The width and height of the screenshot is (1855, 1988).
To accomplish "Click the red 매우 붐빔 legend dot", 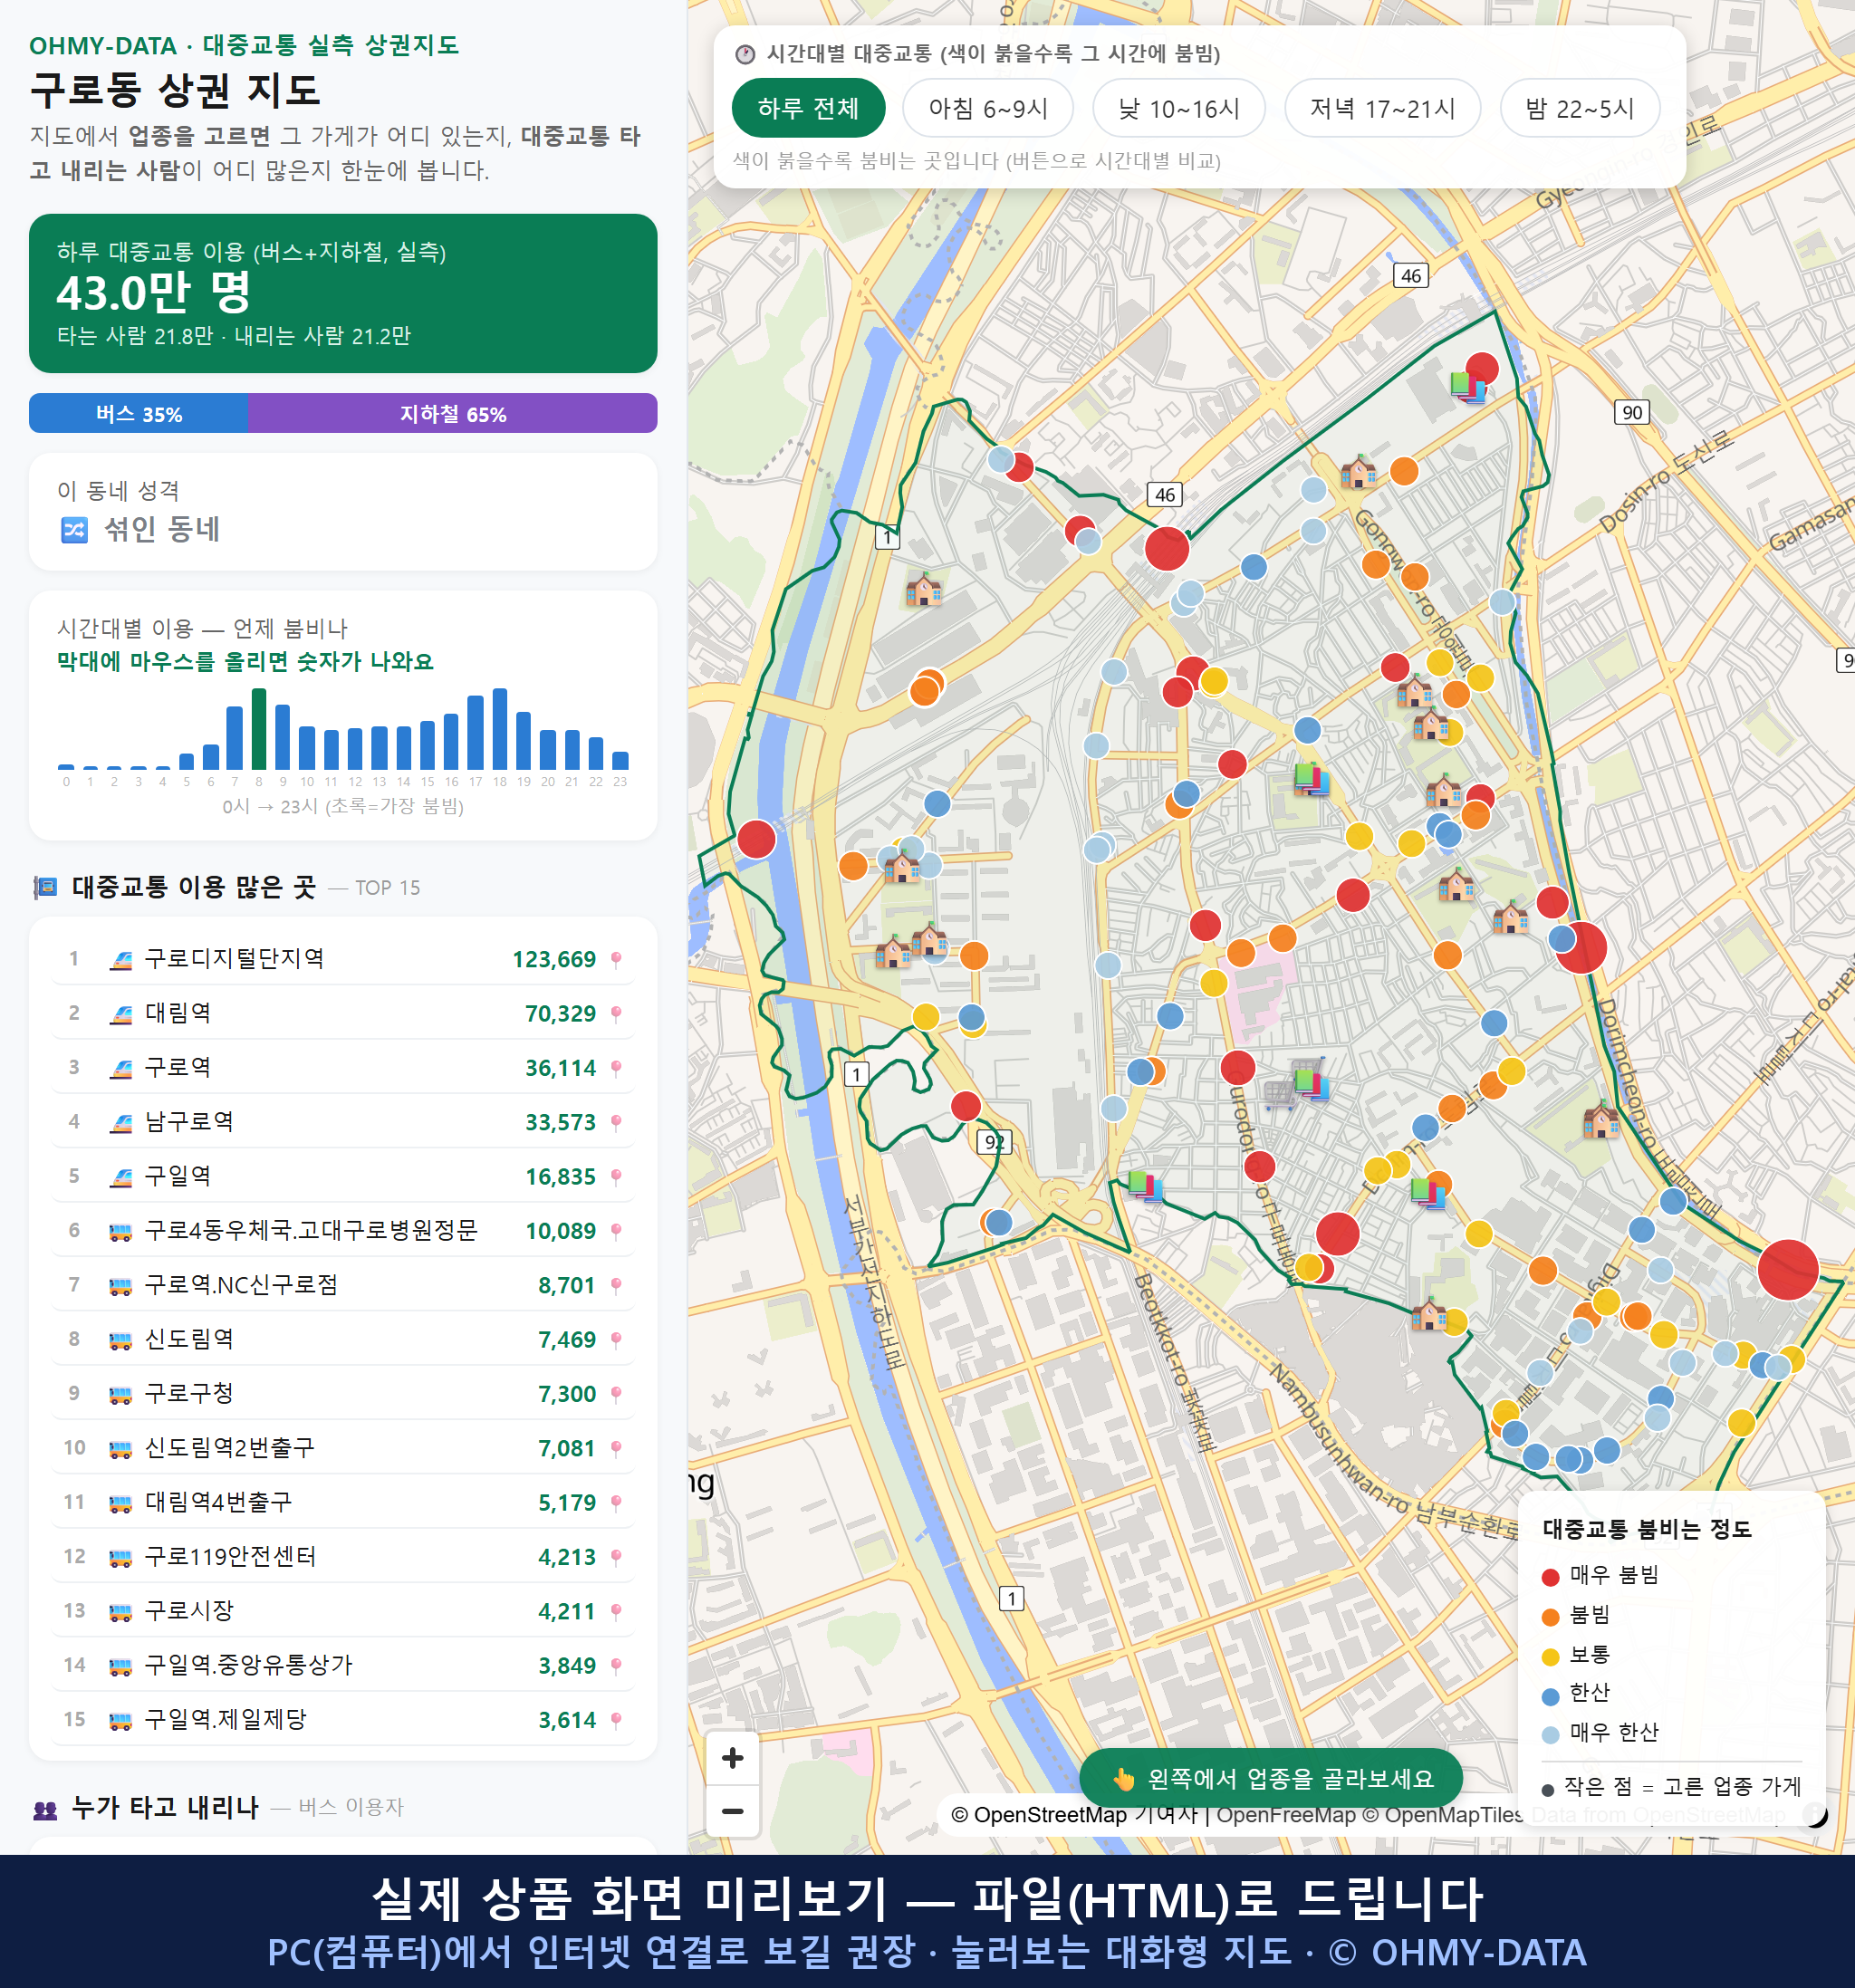I will click(1551, 1577).
